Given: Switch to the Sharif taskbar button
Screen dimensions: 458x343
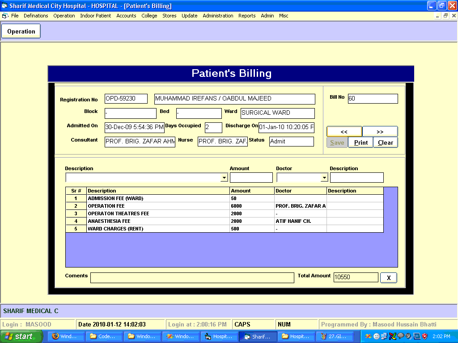Looking at the screenshot, I should 258,336.
